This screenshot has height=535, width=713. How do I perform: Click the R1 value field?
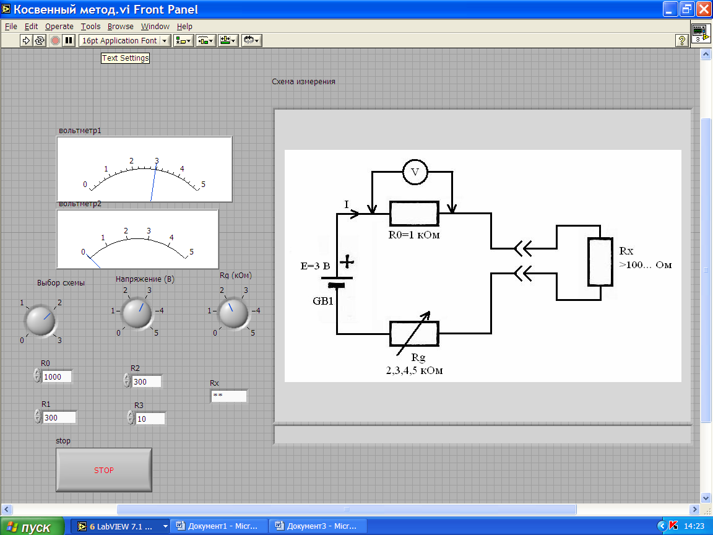(59, 417)
